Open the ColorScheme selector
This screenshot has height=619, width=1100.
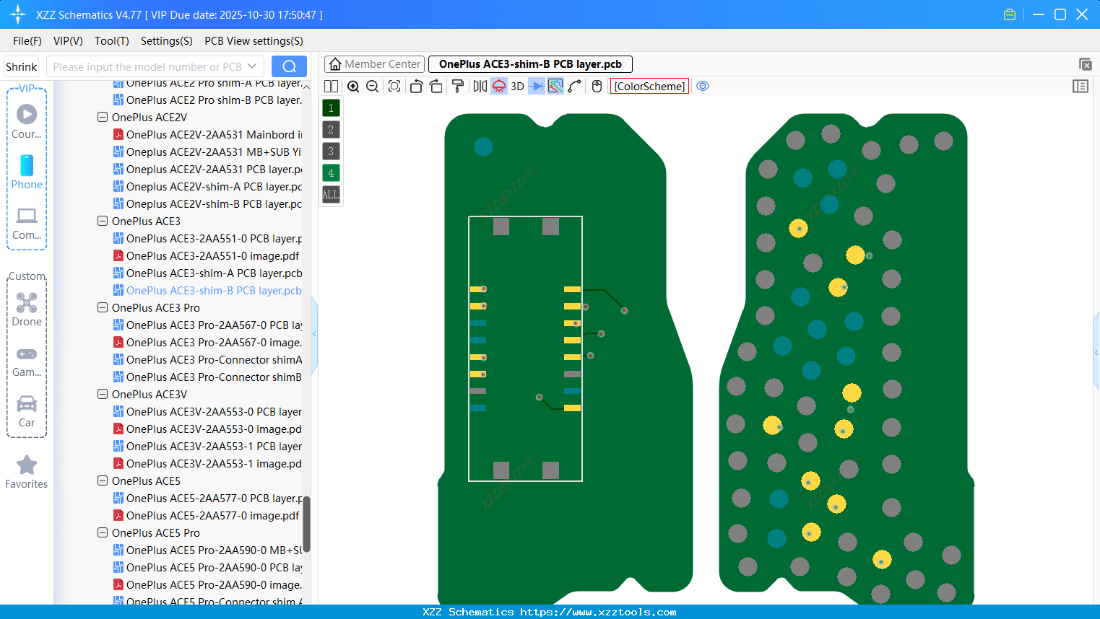[x=649, y=87]
